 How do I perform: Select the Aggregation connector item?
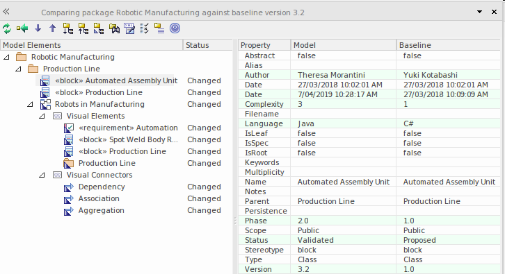pyautogui.click(x=101, y=210)
